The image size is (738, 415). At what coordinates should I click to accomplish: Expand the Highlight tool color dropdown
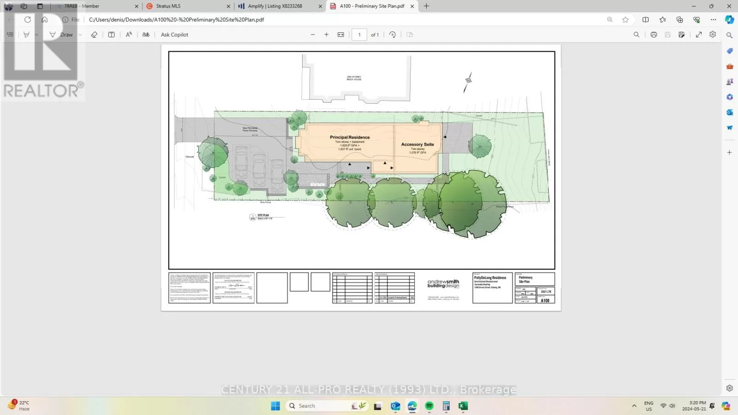[x=36, y=35]
